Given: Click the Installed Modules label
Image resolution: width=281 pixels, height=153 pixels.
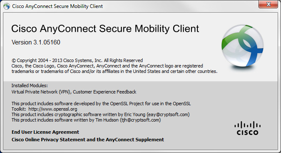Looking at the screenshot, I should click(x=30, y=86).
